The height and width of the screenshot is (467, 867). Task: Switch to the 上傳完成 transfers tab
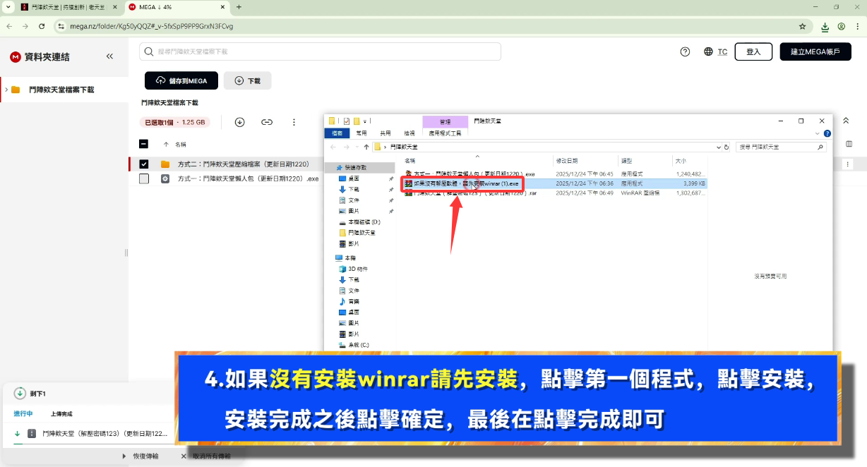point(61,414)
